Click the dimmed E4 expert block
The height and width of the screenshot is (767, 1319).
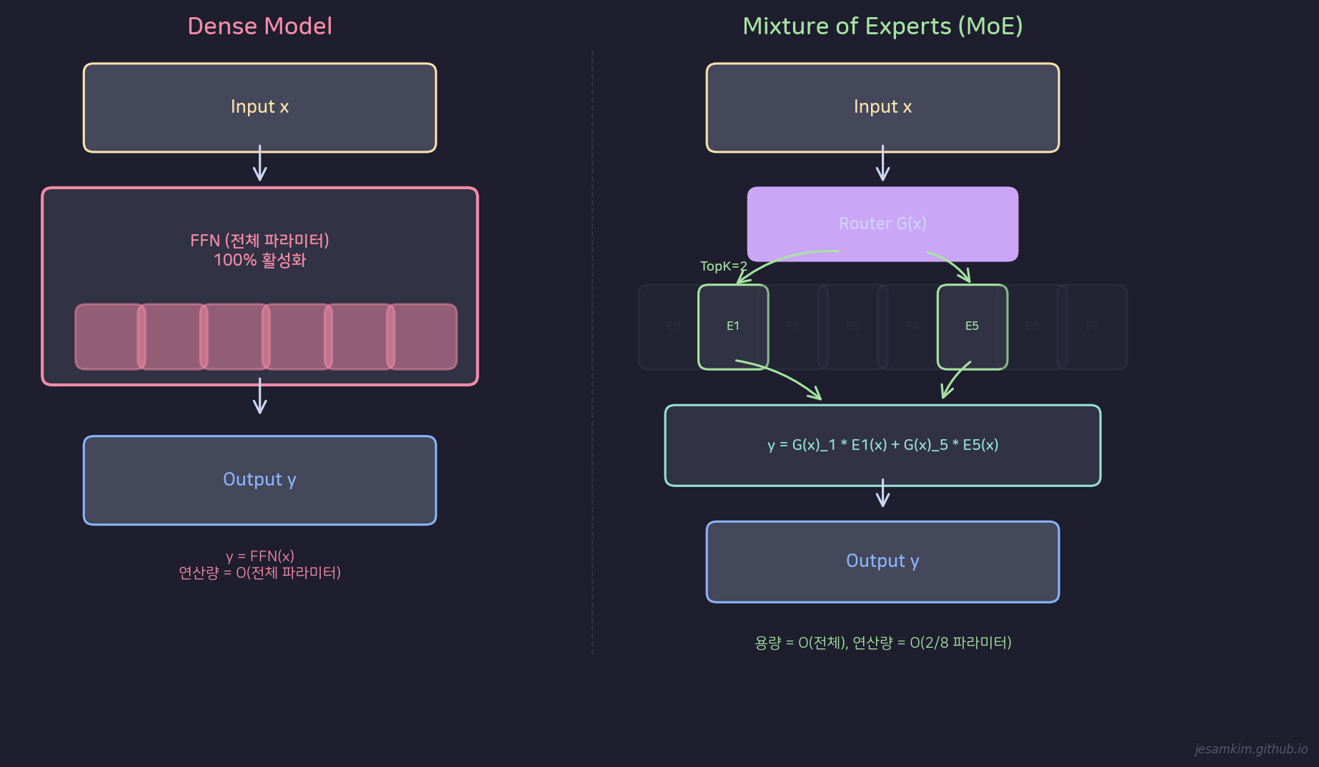pos(912,326)
